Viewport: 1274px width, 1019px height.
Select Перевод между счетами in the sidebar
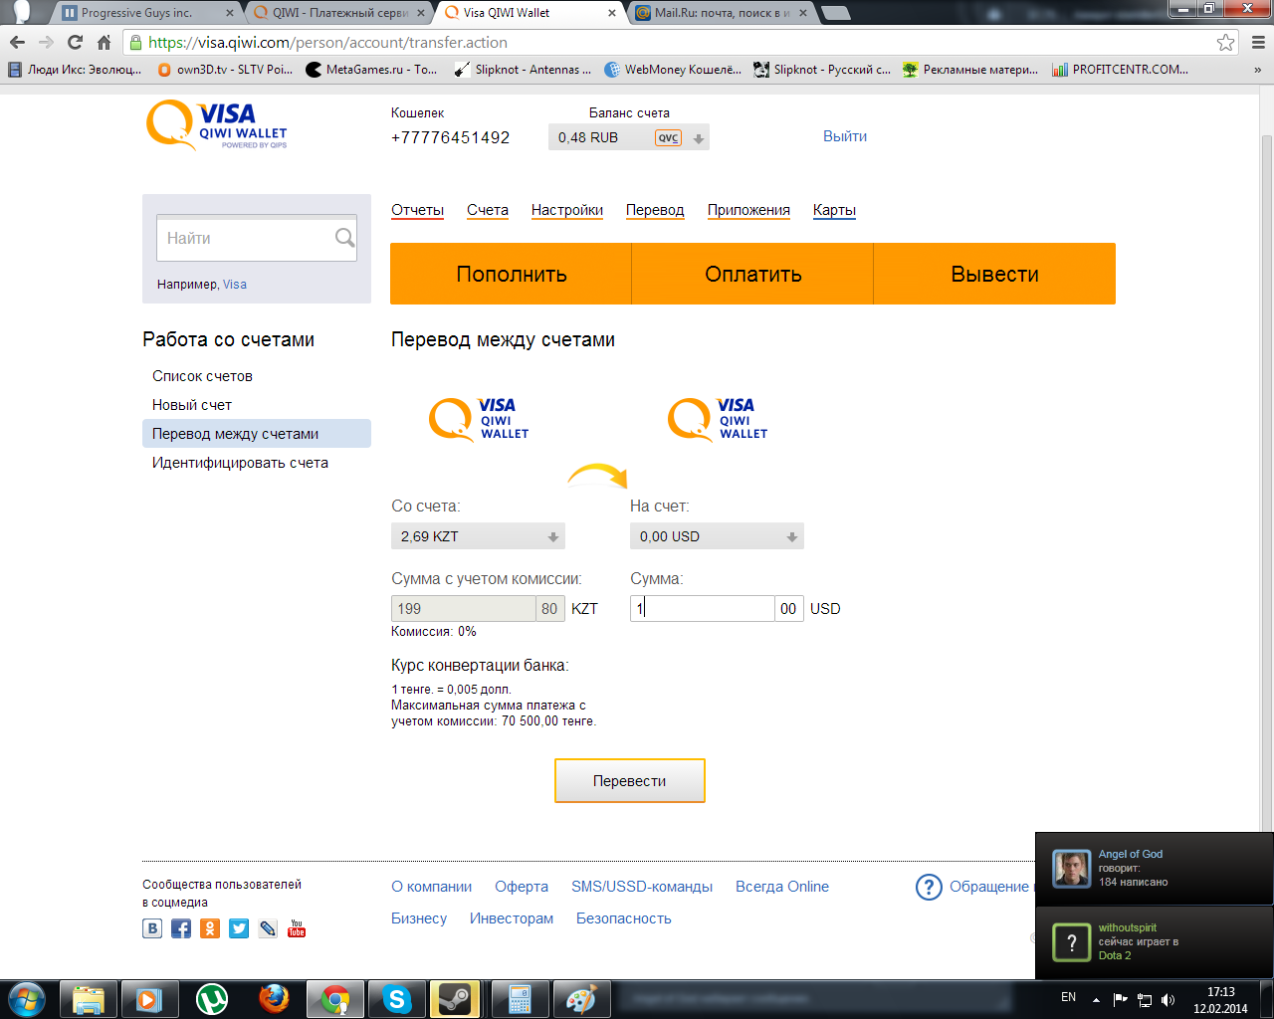(x=257, y=434)
